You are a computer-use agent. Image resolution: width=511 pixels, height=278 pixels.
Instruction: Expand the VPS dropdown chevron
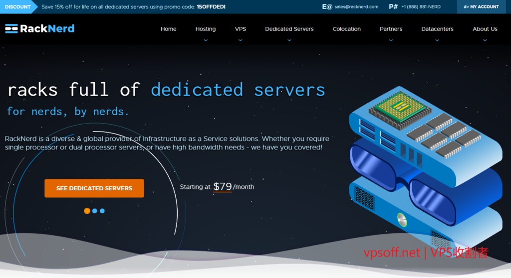(240, 40)
